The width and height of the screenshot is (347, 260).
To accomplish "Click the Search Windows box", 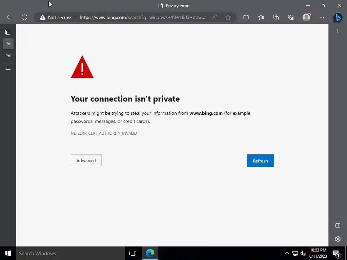I will [x=70, y=253].
